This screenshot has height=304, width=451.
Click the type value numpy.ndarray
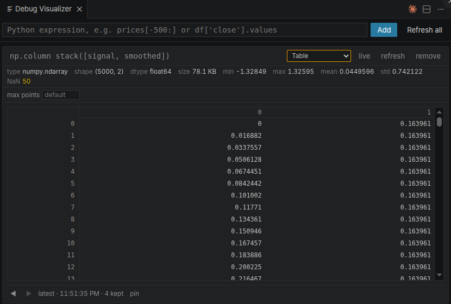(45, 72)
